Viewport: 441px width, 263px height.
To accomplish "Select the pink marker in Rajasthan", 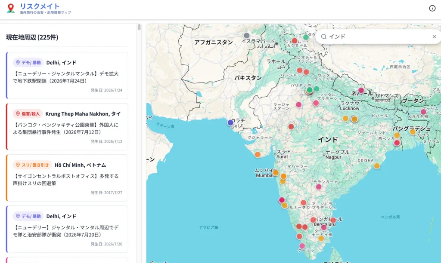I will 299,105.
